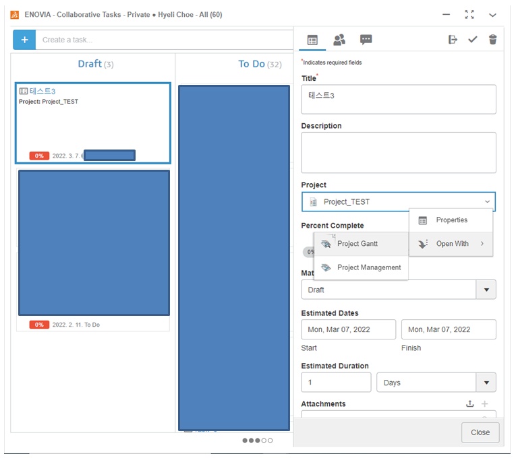The height and width of the screenshot is (458, 516).
Task: Select Project Management from the submenu
Action: 361,267
